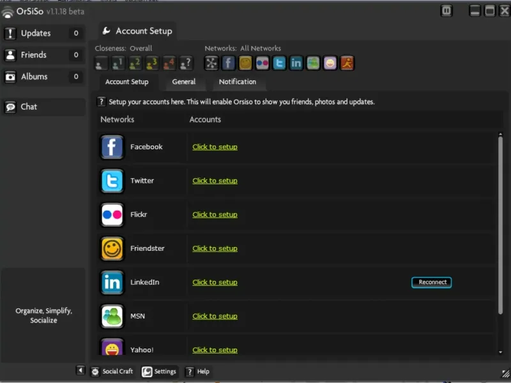Filter by LinkedIn in networks toolbar
This screenshot has width=511, height=383.
[x=296, y=63]
